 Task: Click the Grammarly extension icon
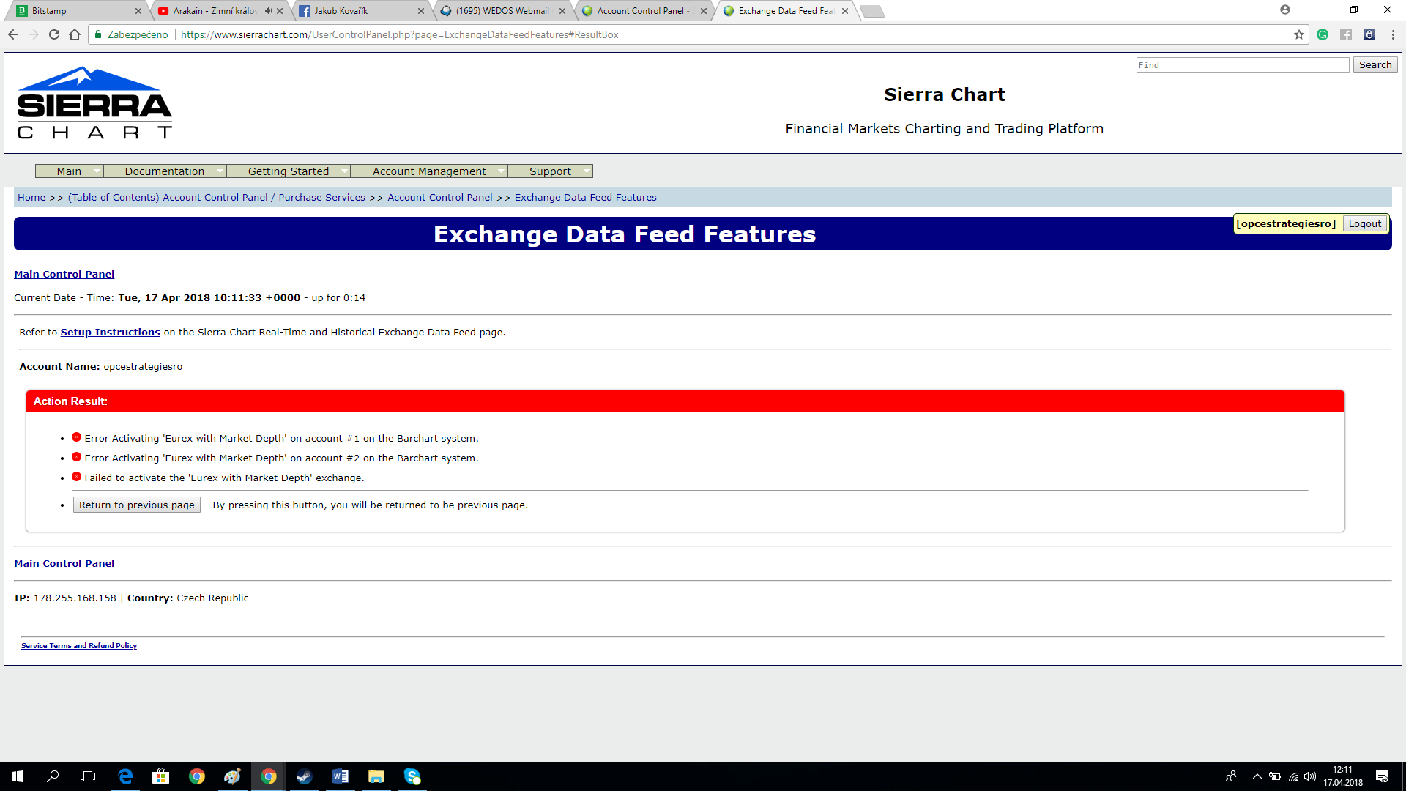pyautogui.click(x=1323, y=34)
